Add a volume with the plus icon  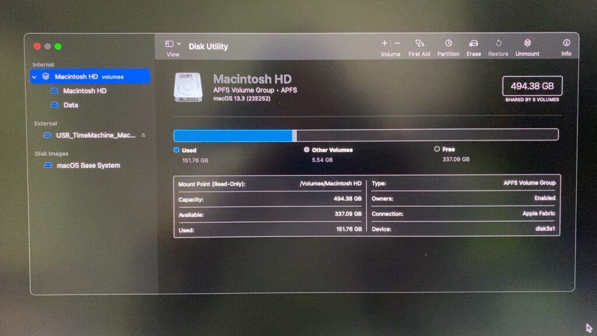coord(385,43)
